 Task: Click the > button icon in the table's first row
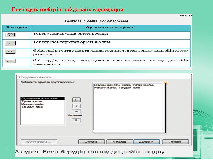(x=11, y=35)
